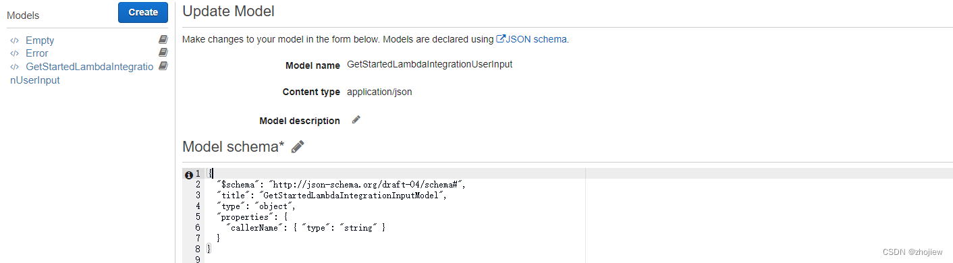Click gutter line number 3
The height and width of the screenshot is (263, 953).
(198, 195)
